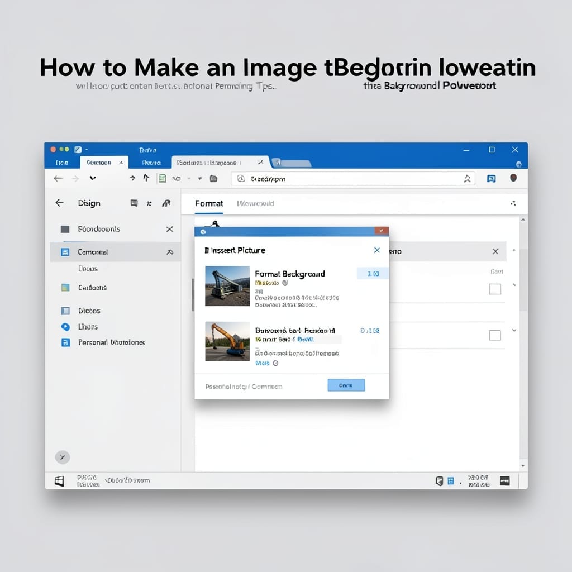The height and width of the screenshot is (572, 572).
Task: Click the blue circle icon beside Lhons
Action: tap(65, 327)
